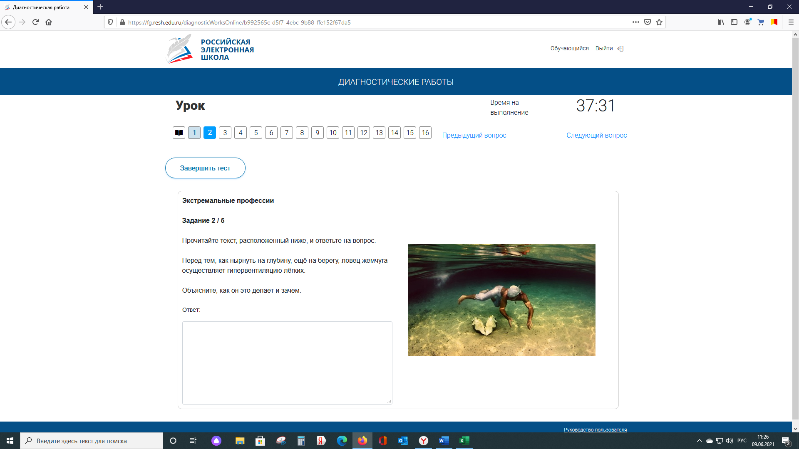Open the tracking protection shield panel

110,22
